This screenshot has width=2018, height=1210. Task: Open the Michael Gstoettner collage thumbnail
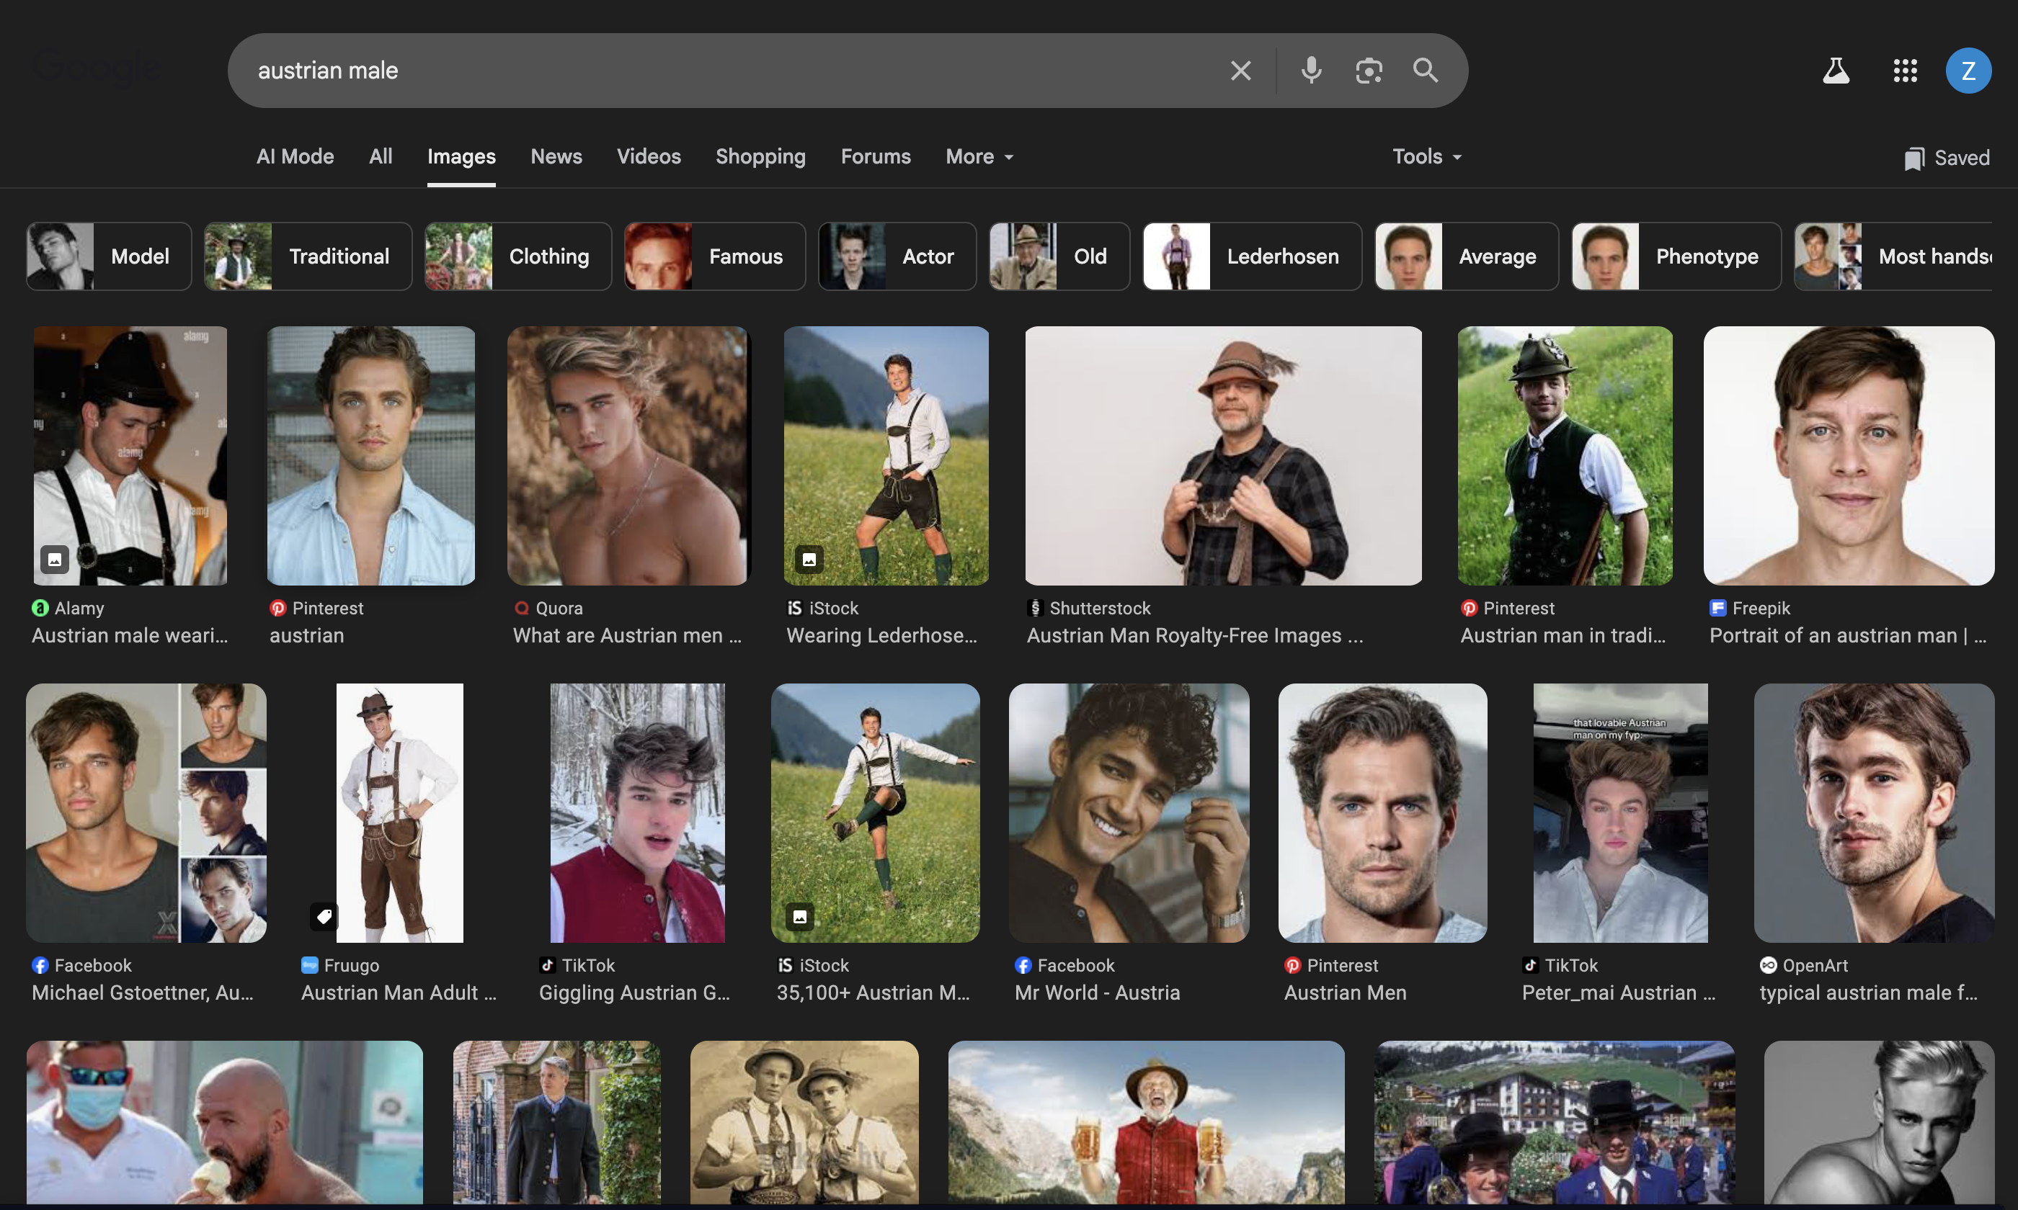point(146,813)
